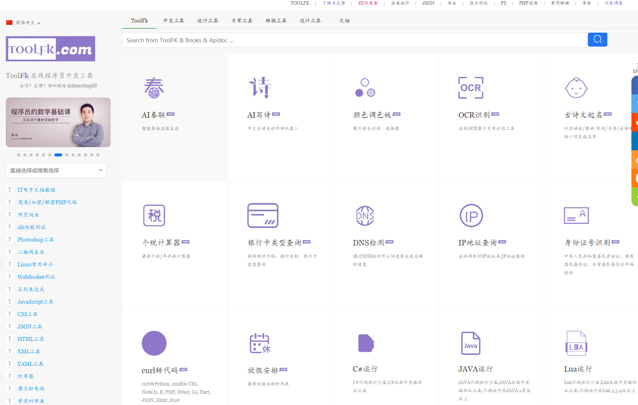
Task: Click the DNS检测 title text
Action: click(369, 243)
